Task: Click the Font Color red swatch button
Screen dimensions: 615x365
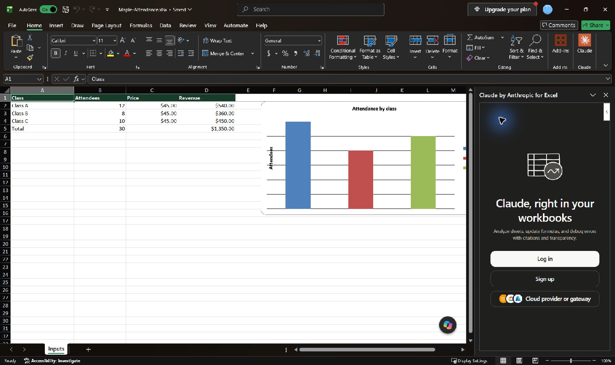Action: pyautogui.click(x=127, y=53)
